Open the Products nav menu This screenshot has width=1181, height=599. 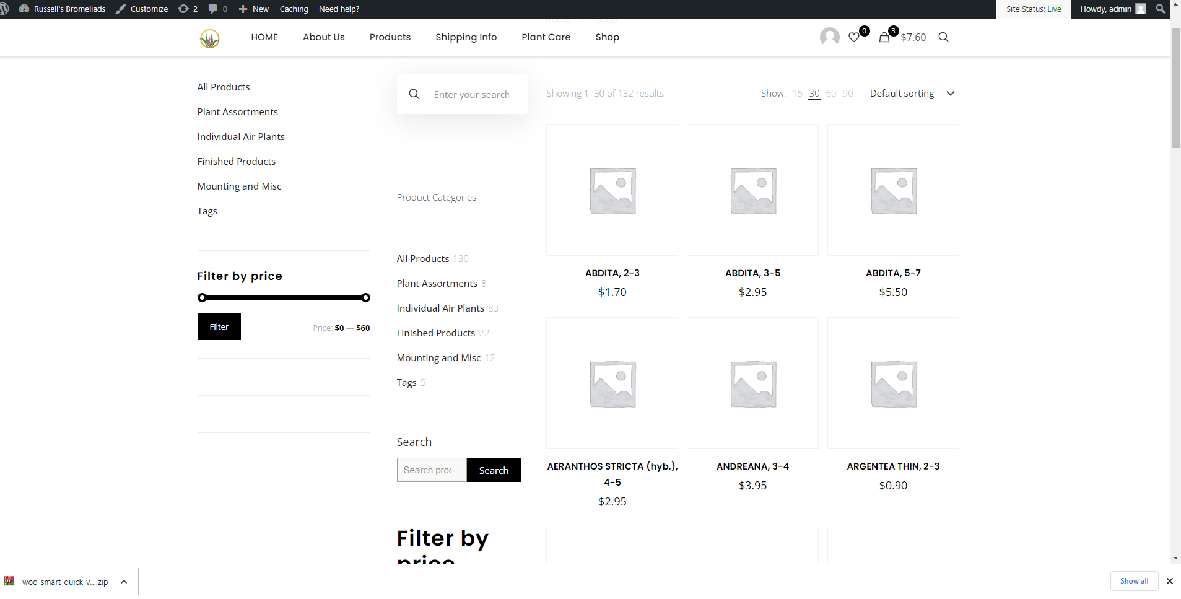(390, 37)
